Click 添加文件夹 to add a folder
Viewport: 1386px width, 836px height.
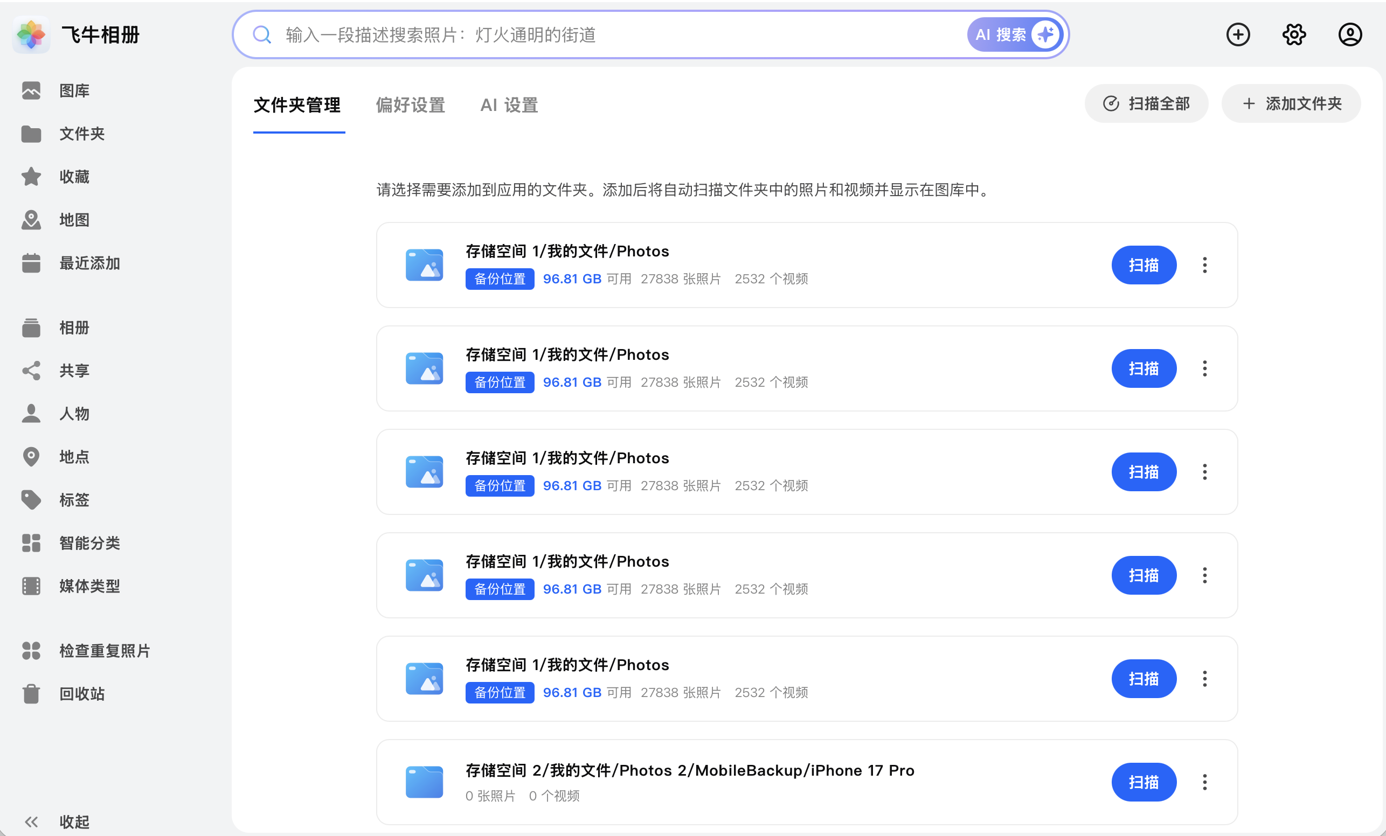[x=1291, y=103]
